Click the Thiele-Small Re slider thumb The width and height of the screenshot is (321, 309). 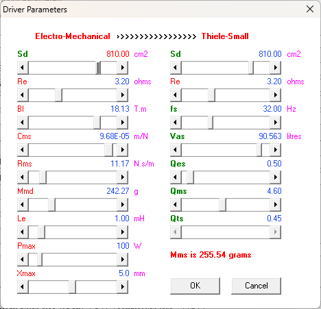212,95
